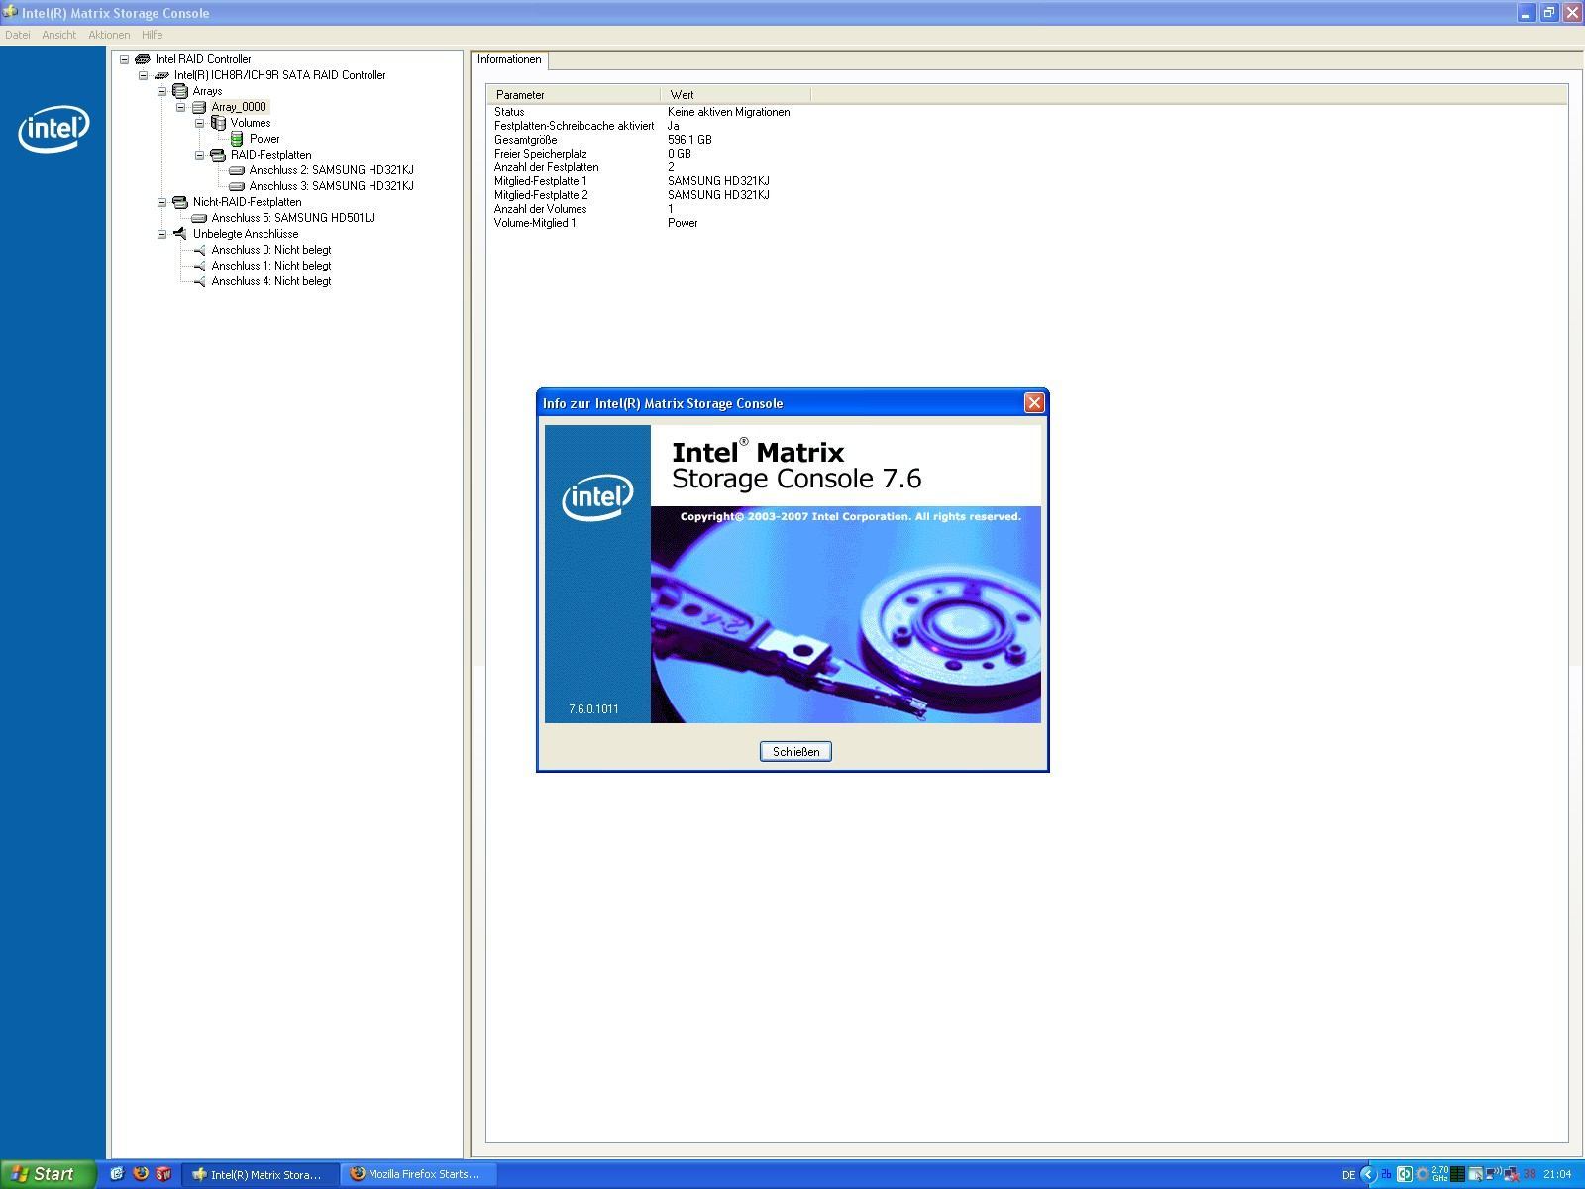Collapse the ICH8R/ICH9R SATA RAID Controller node
This screenshot has width=1585, height=1189.
tap(143, 75)
